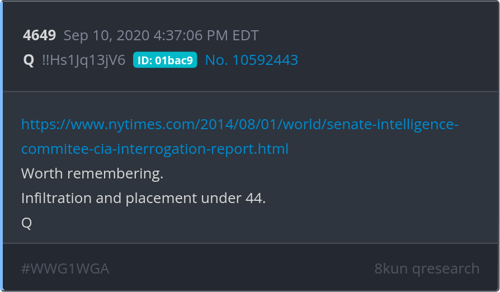This screenshot has height=292, width=500.
Task: Click the ID: 01bac9 badge
Action: tap(165, 60)
